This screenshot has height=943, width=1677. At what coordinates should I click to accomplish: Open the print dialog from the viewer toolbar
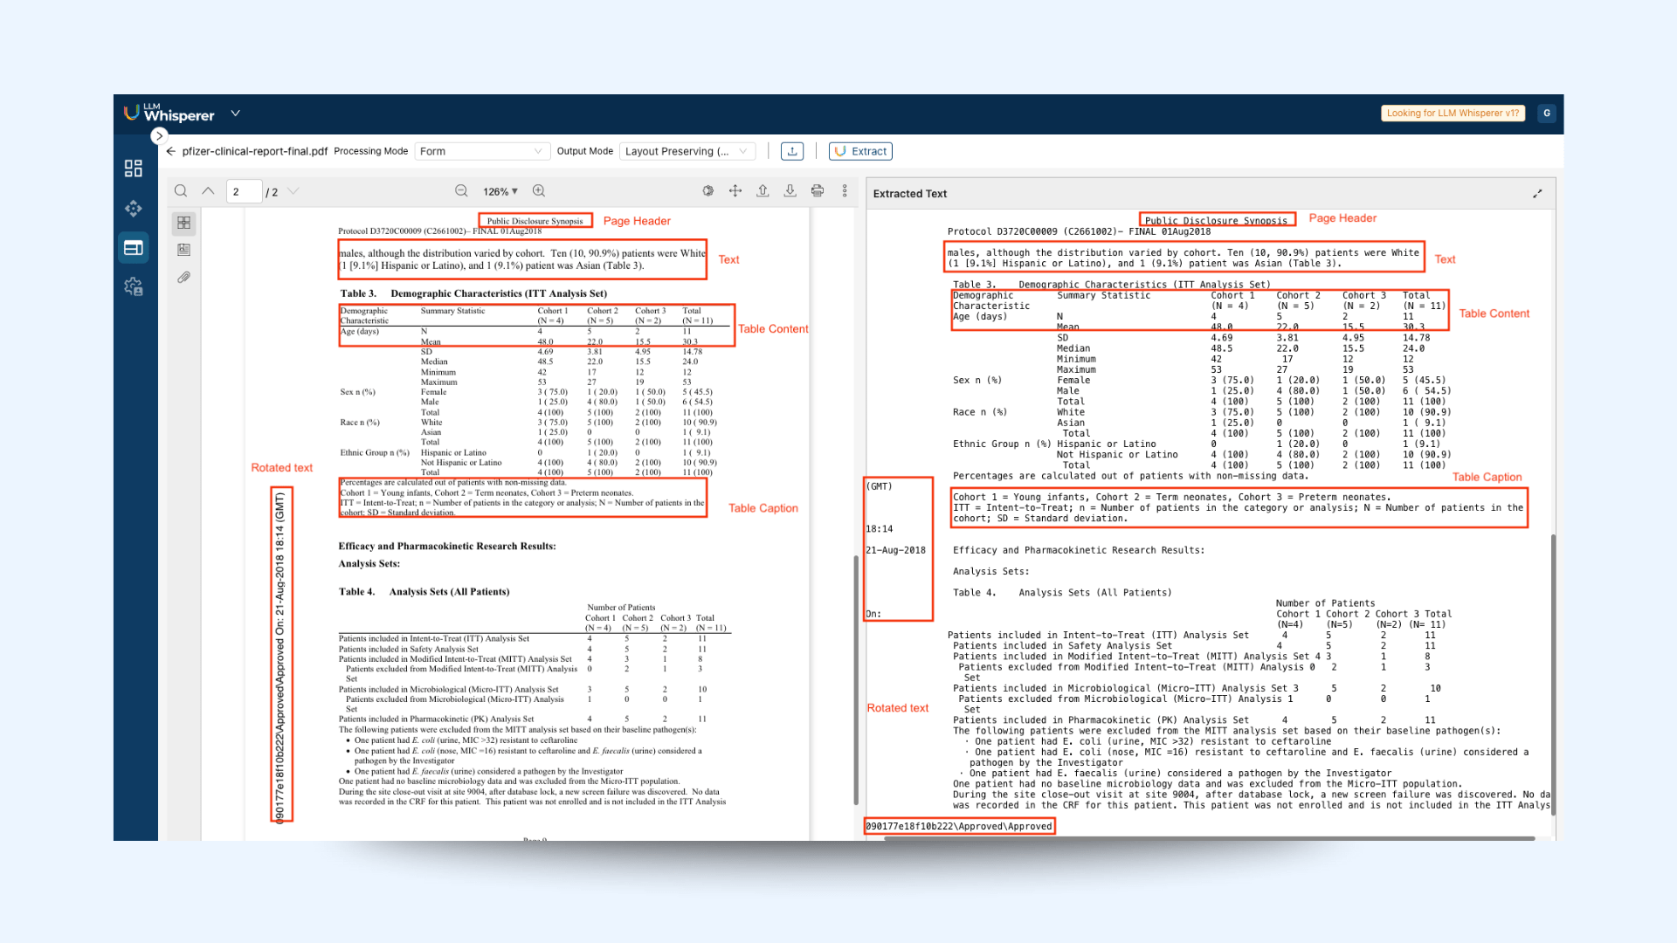tap(818, 190)
